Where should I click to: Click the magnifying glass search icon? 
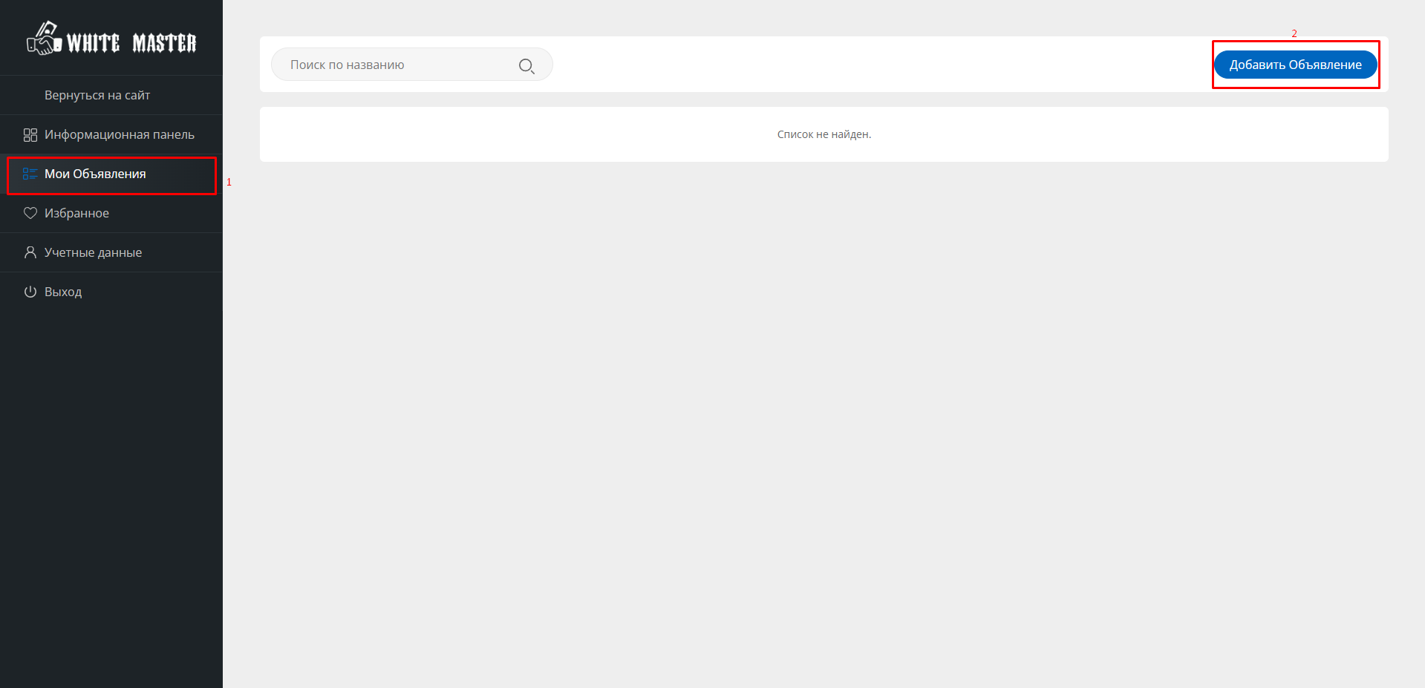coord(526,66)
